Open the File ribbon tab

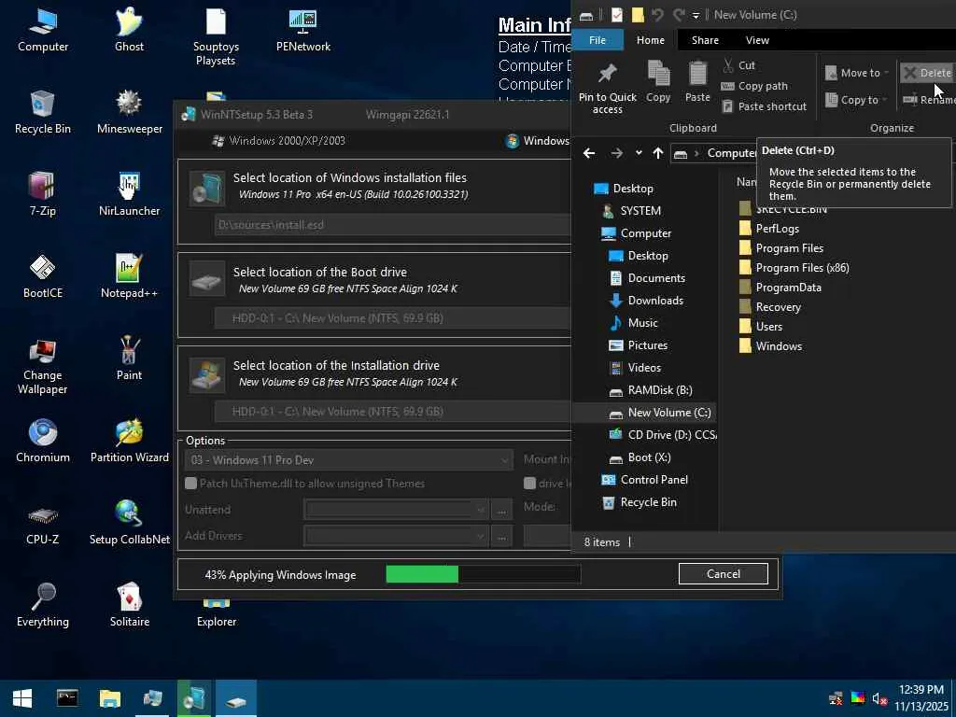[597, 40]
